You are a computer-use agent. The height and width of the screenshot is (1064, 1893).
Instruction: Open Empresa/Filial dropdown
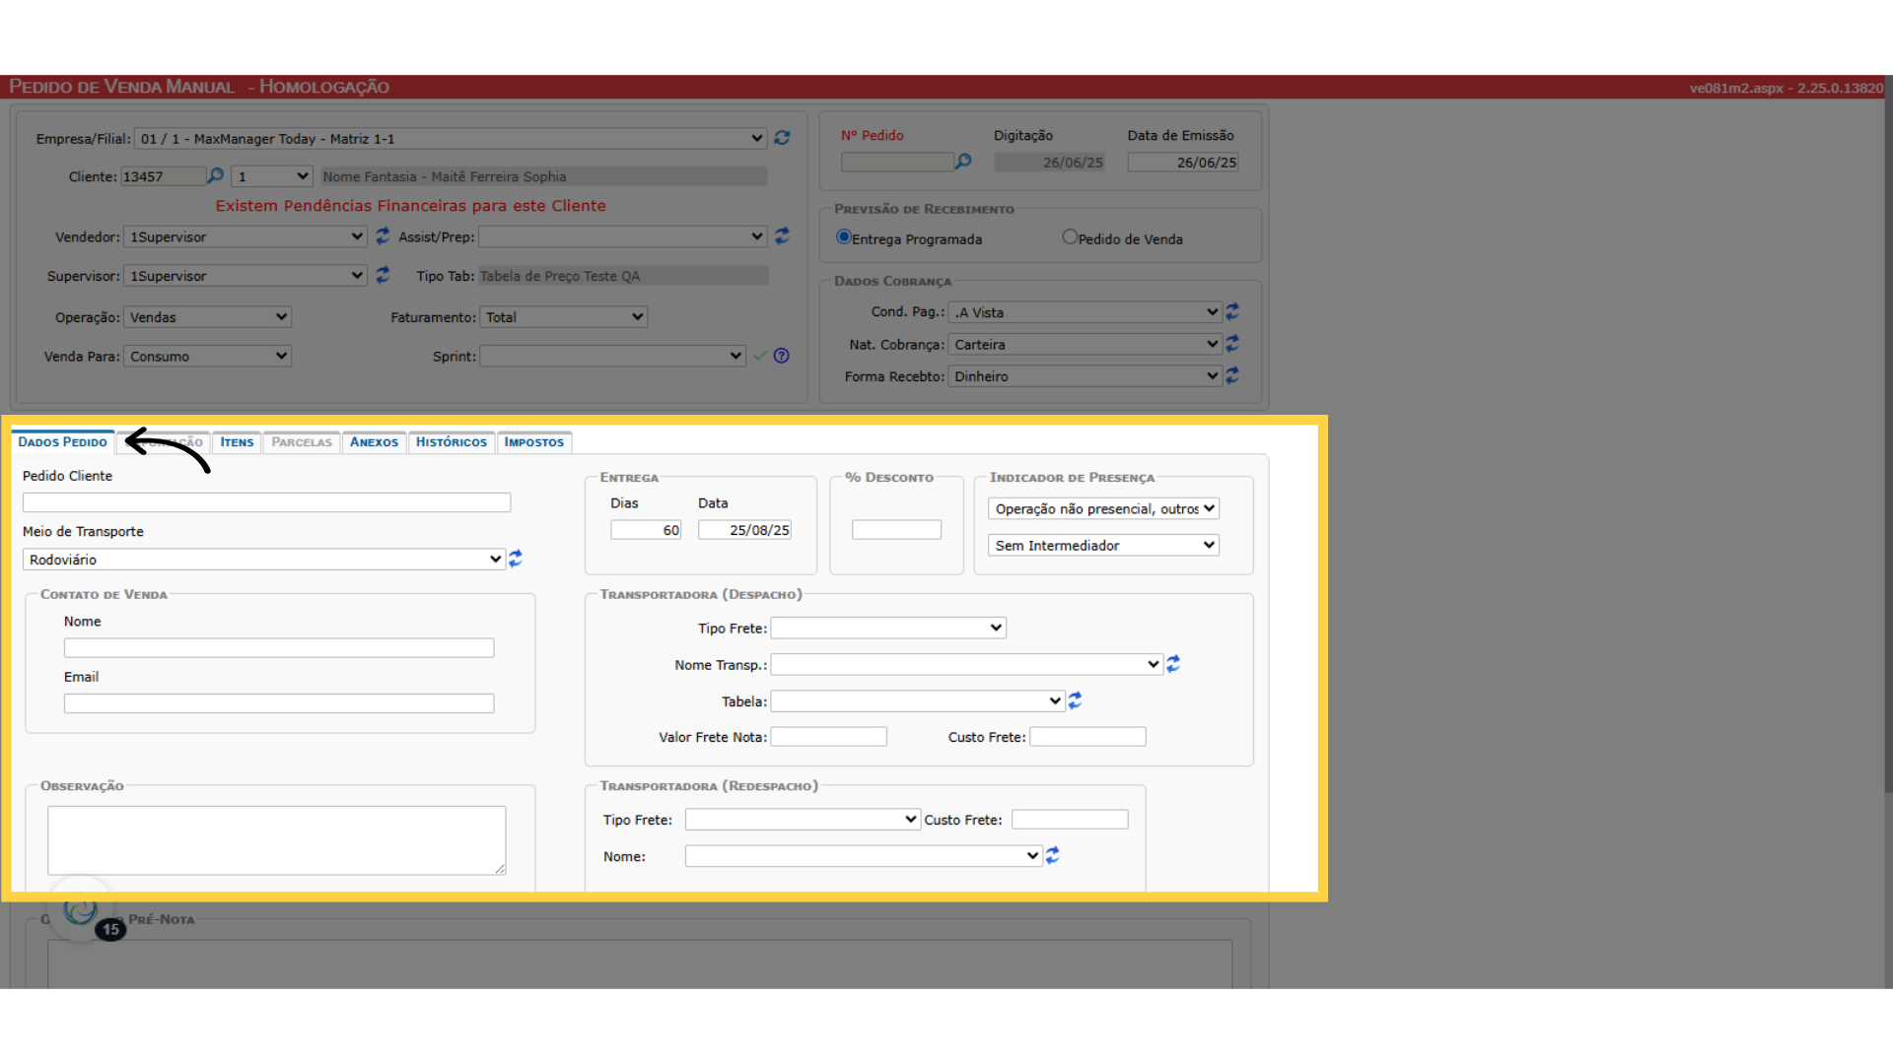(x=451, y=138)
